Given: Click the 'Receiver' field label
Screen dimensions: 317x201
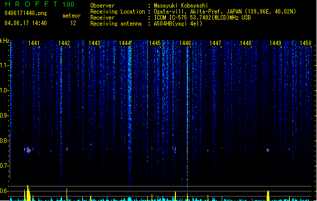Looking at the screenshot, I should click(102, 18).
